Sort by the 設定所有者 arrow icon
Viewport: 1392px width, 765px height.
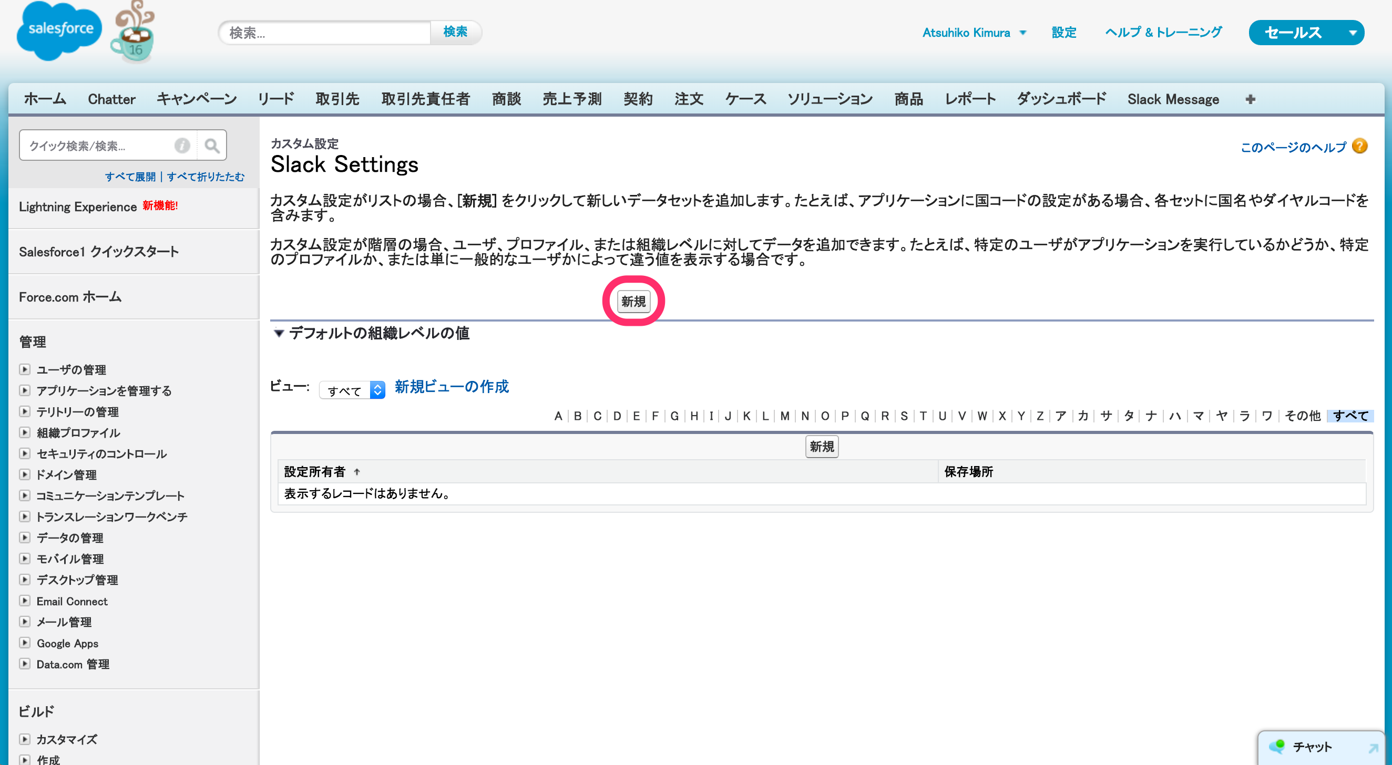(x=356, y=472)
